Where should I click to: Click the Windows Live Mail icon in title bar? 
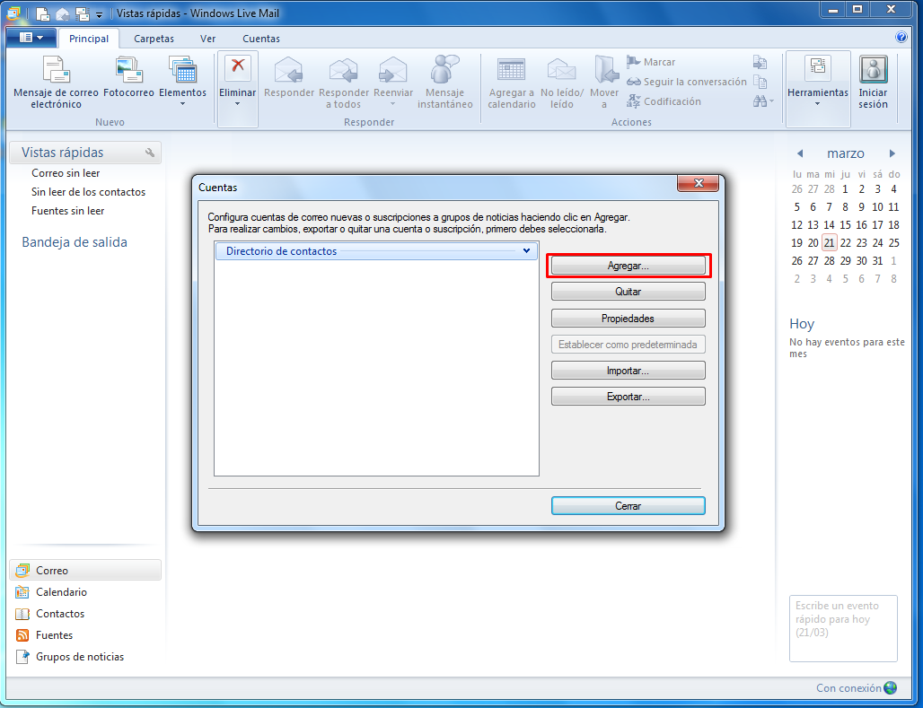[13, 13]
